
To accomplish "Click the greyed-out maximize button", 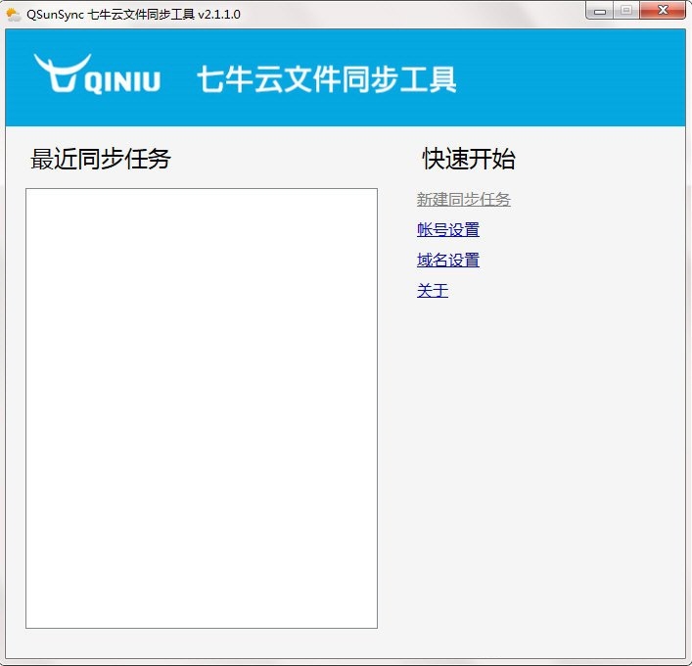I will [x=626, y=12].
